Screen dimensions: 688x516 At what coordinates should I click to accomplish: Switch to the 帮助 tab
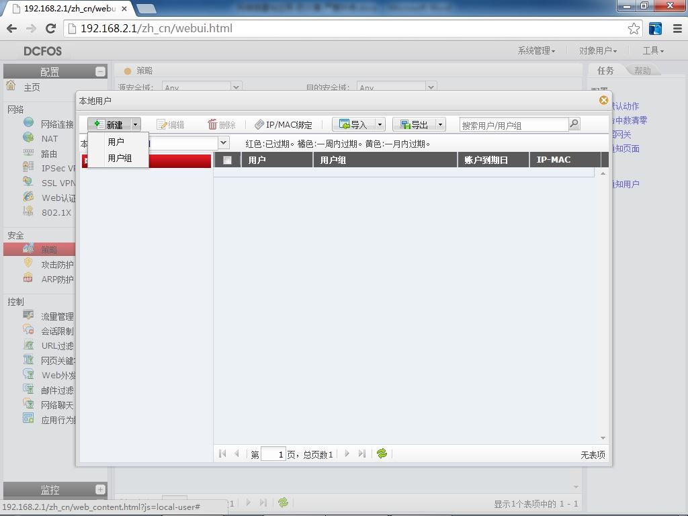(642, 71)
